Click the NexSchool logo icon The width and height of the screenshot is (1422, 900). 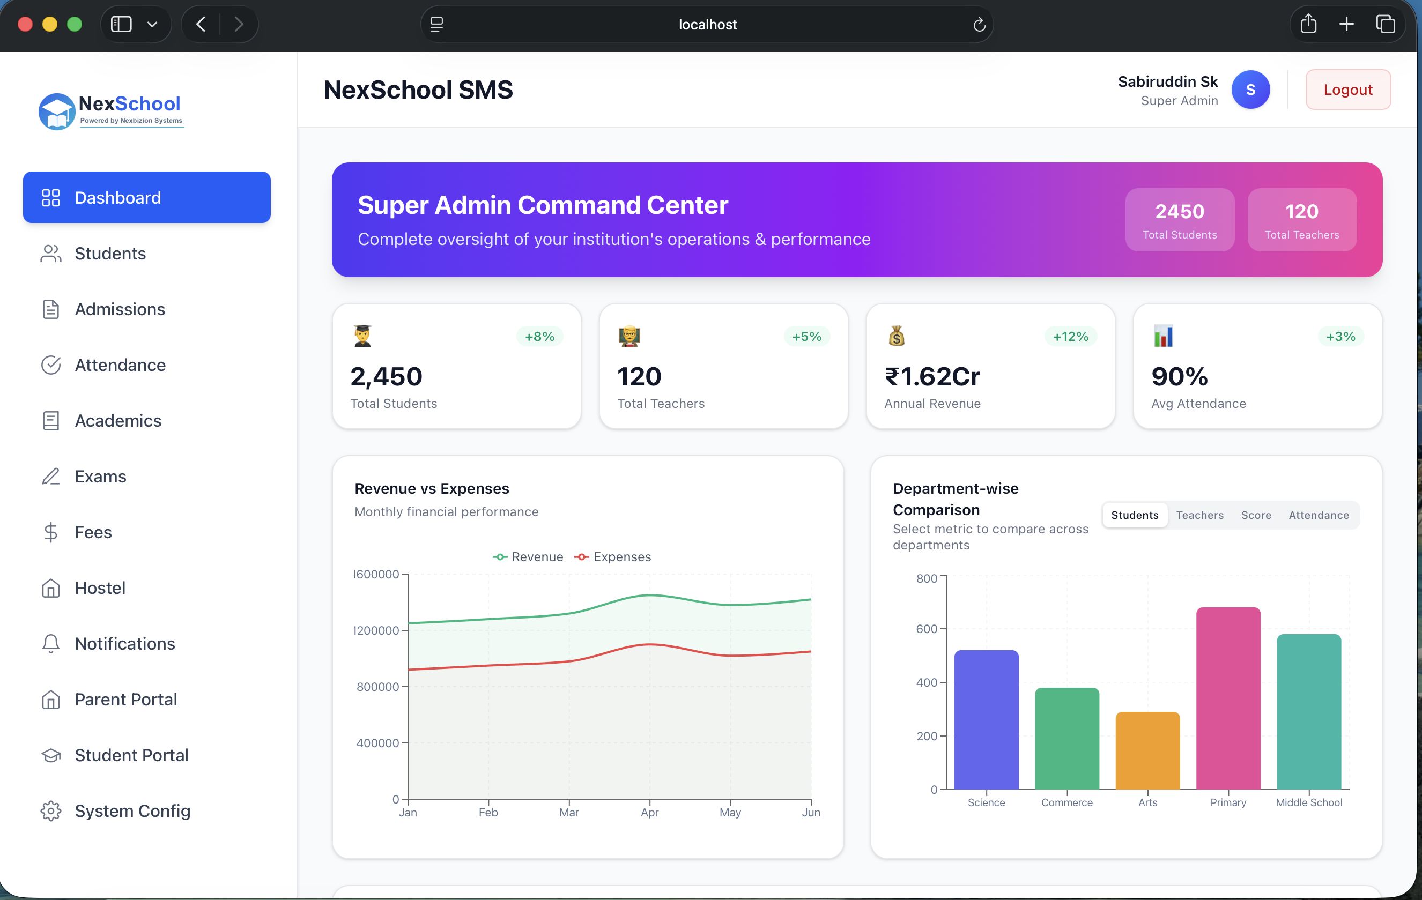tap(57, 111)
